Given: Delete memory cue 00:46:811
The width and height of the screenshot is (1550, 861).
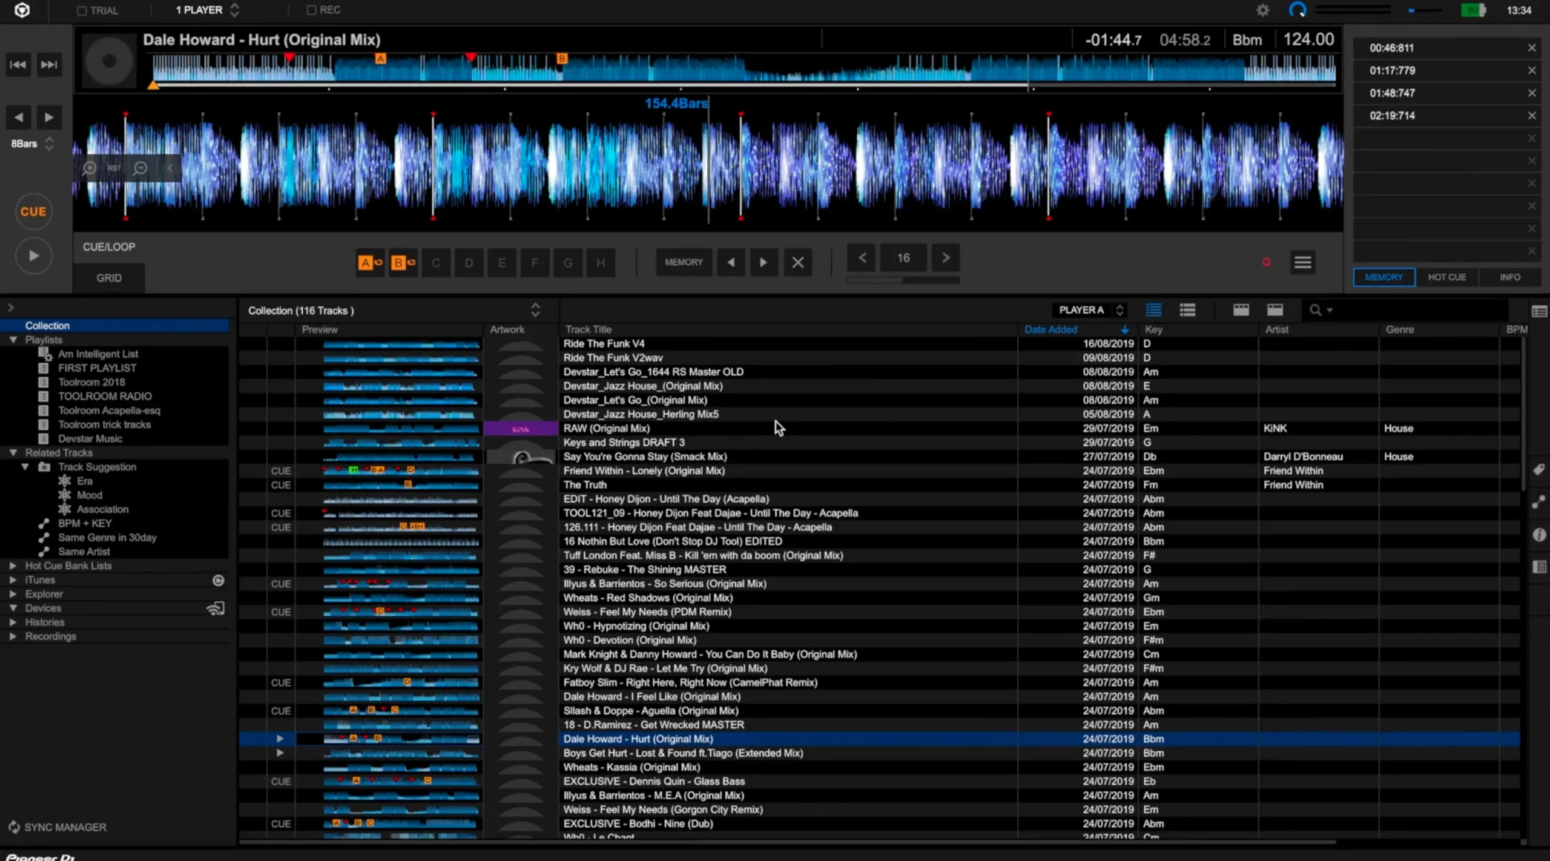Looking at the screenshot, I should [1532, 48].
